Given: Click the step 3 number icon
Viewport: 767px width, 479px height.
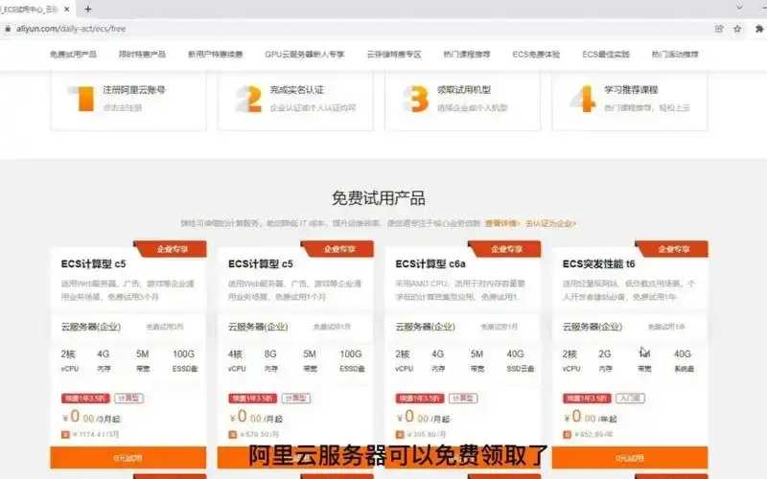Looking at the screenshot, I should click(416, 99).
